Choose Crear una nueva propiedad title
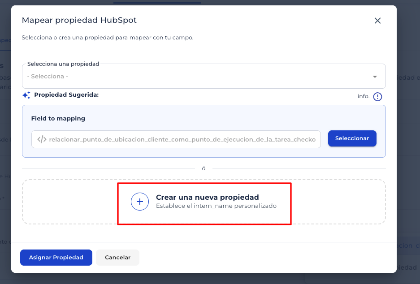 click(x=207, y=198)
